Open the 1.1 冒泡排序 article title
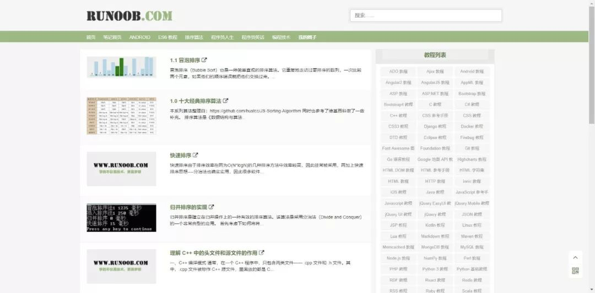 [185, 60]
